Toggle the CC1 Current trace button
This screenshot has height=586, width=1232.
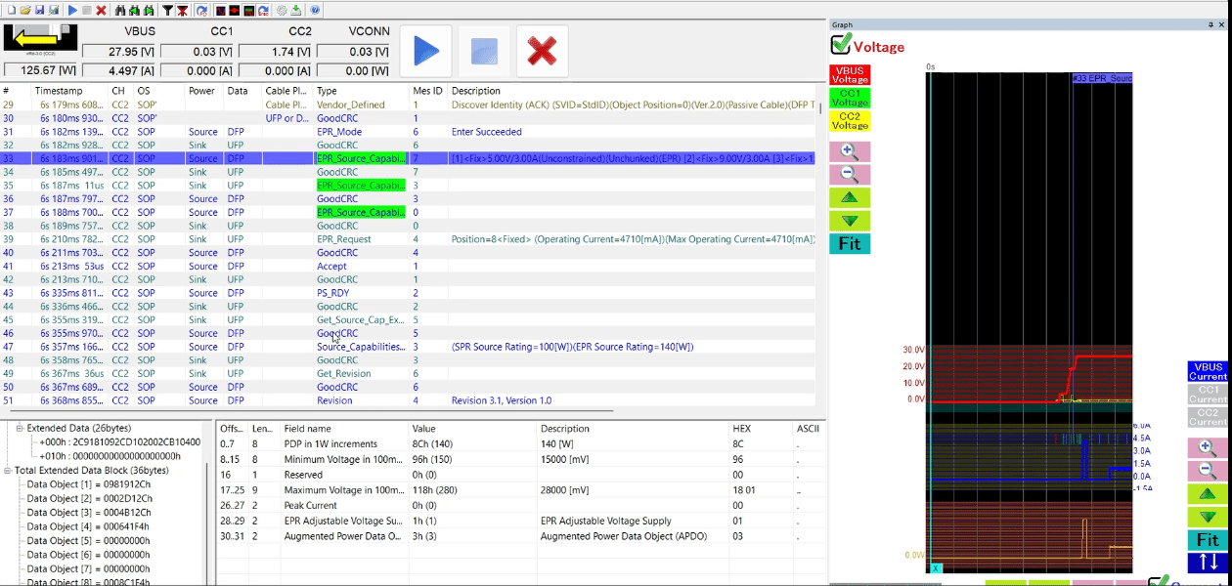pos(1208,394)
